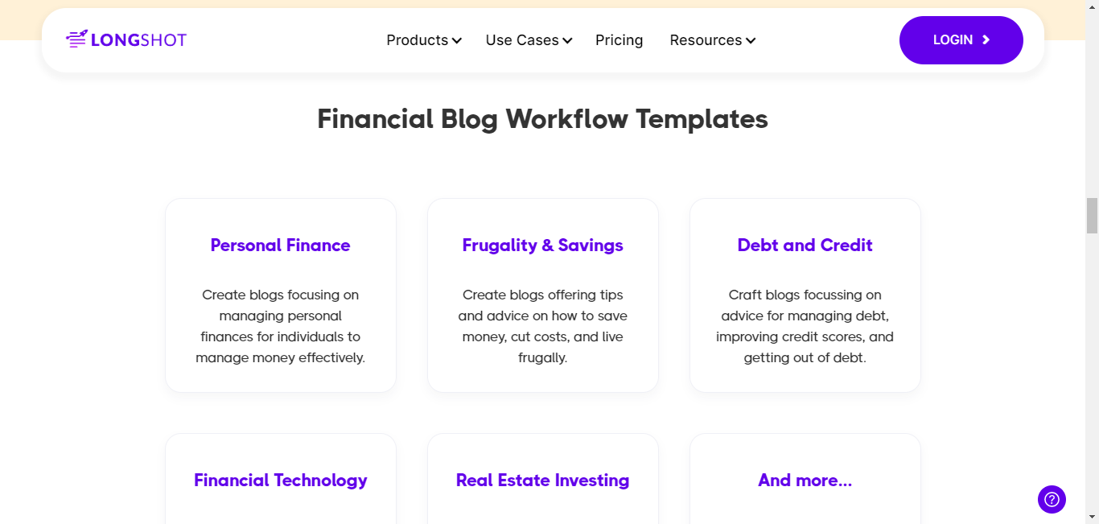Viewport: 1099px width, 524px height.
Task: Open the Resources dropdown menu
Action: coord(712,40)
